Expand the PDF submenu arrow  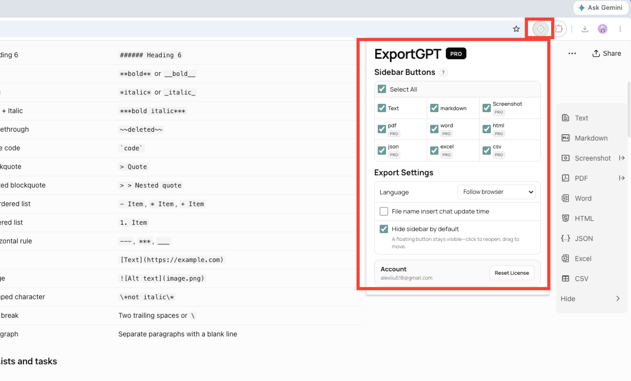622,178
